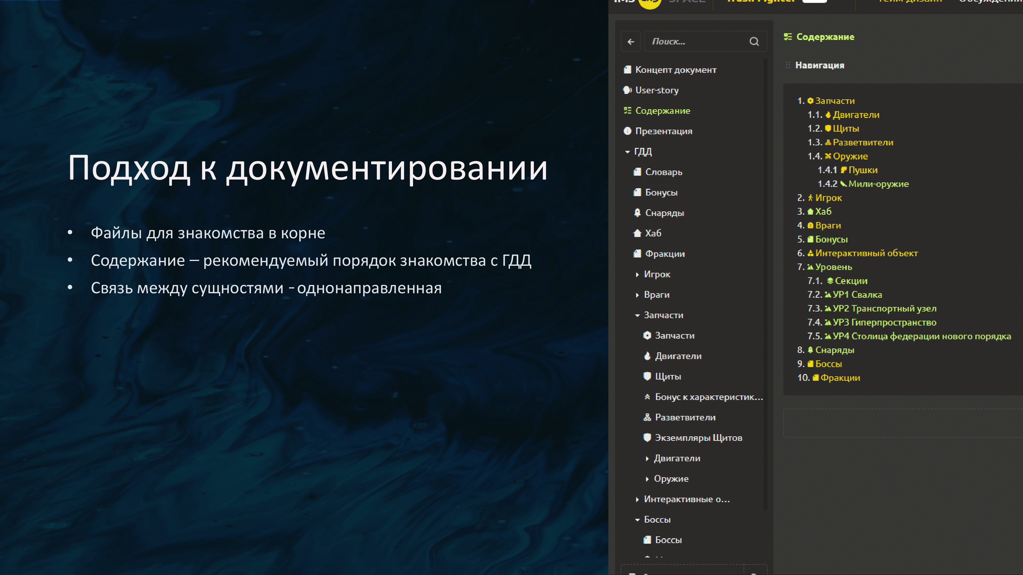Open Содержание item in sidebar

662,111
